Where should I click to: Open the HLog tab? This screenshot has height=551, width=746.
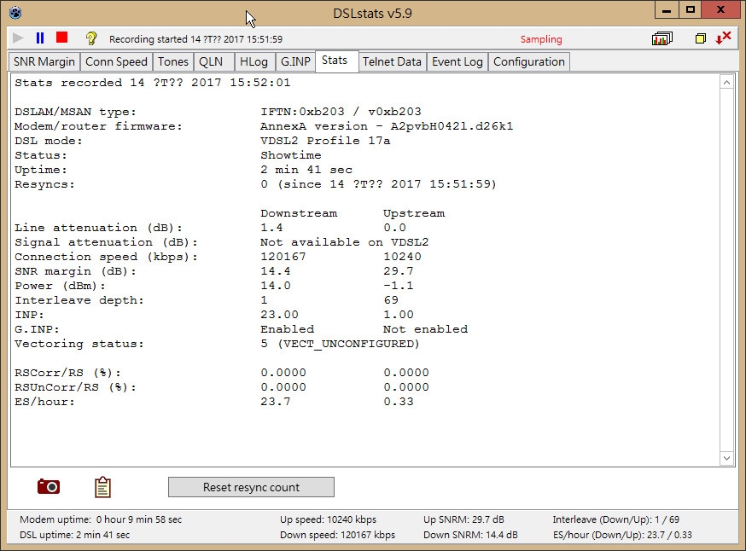[254, 61]
